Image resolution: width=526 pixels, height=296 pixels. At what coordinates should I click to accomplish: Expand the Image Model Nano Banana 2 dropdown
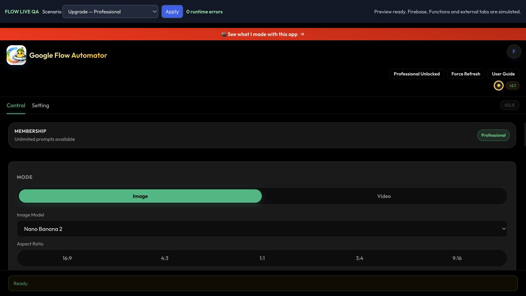pyautogui.click(x=262, y=229)
